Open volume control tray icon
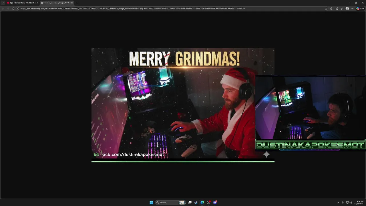Image resolution: width=366 pixels, height=206 pixels. coord(351,203)
